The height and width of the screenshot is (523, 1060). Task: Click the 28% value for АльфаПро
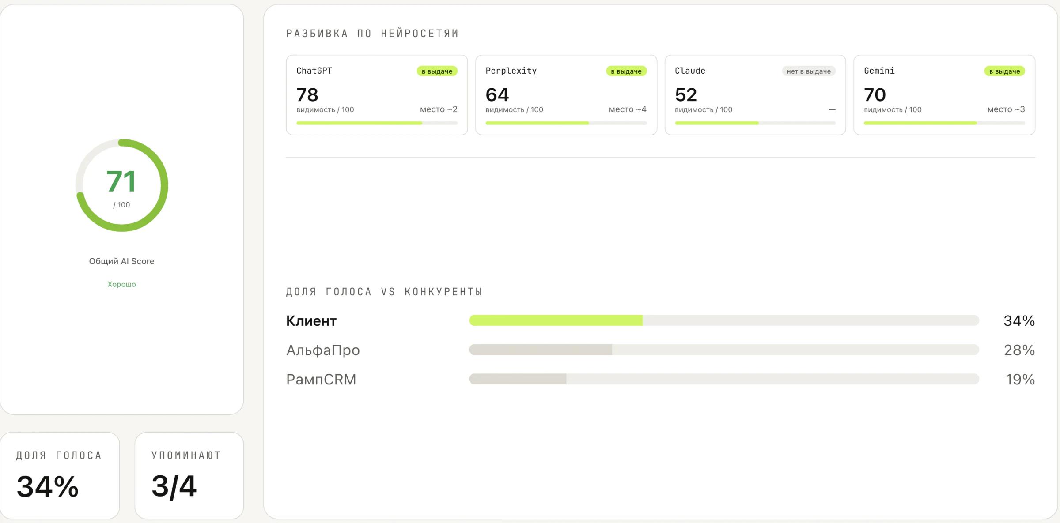[x=1019, y=350]
